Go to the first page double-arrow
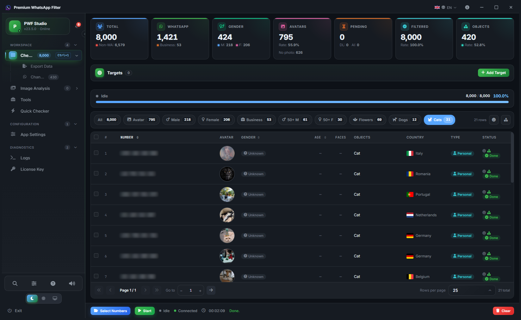The height and width of the screenshot is (320, 521). 99,290
